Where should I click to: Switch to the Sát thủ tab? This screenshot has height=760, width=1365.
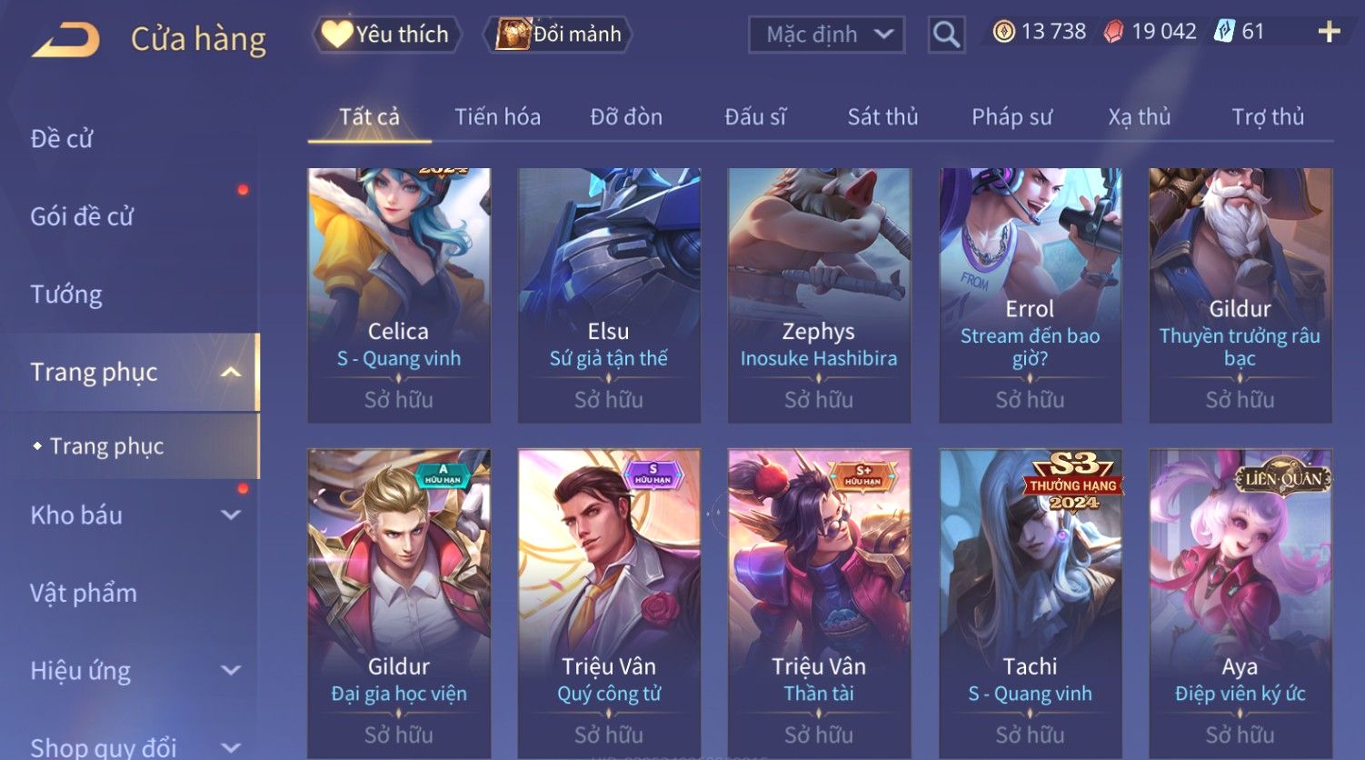point(882,117)
